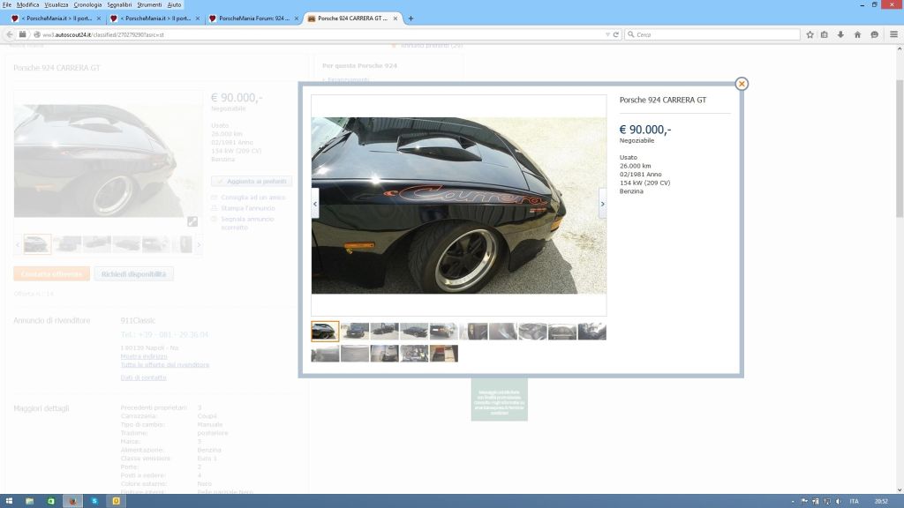Open the Action Center flag icon
This screenshot has height=508, width=904.
click(804, 502)
